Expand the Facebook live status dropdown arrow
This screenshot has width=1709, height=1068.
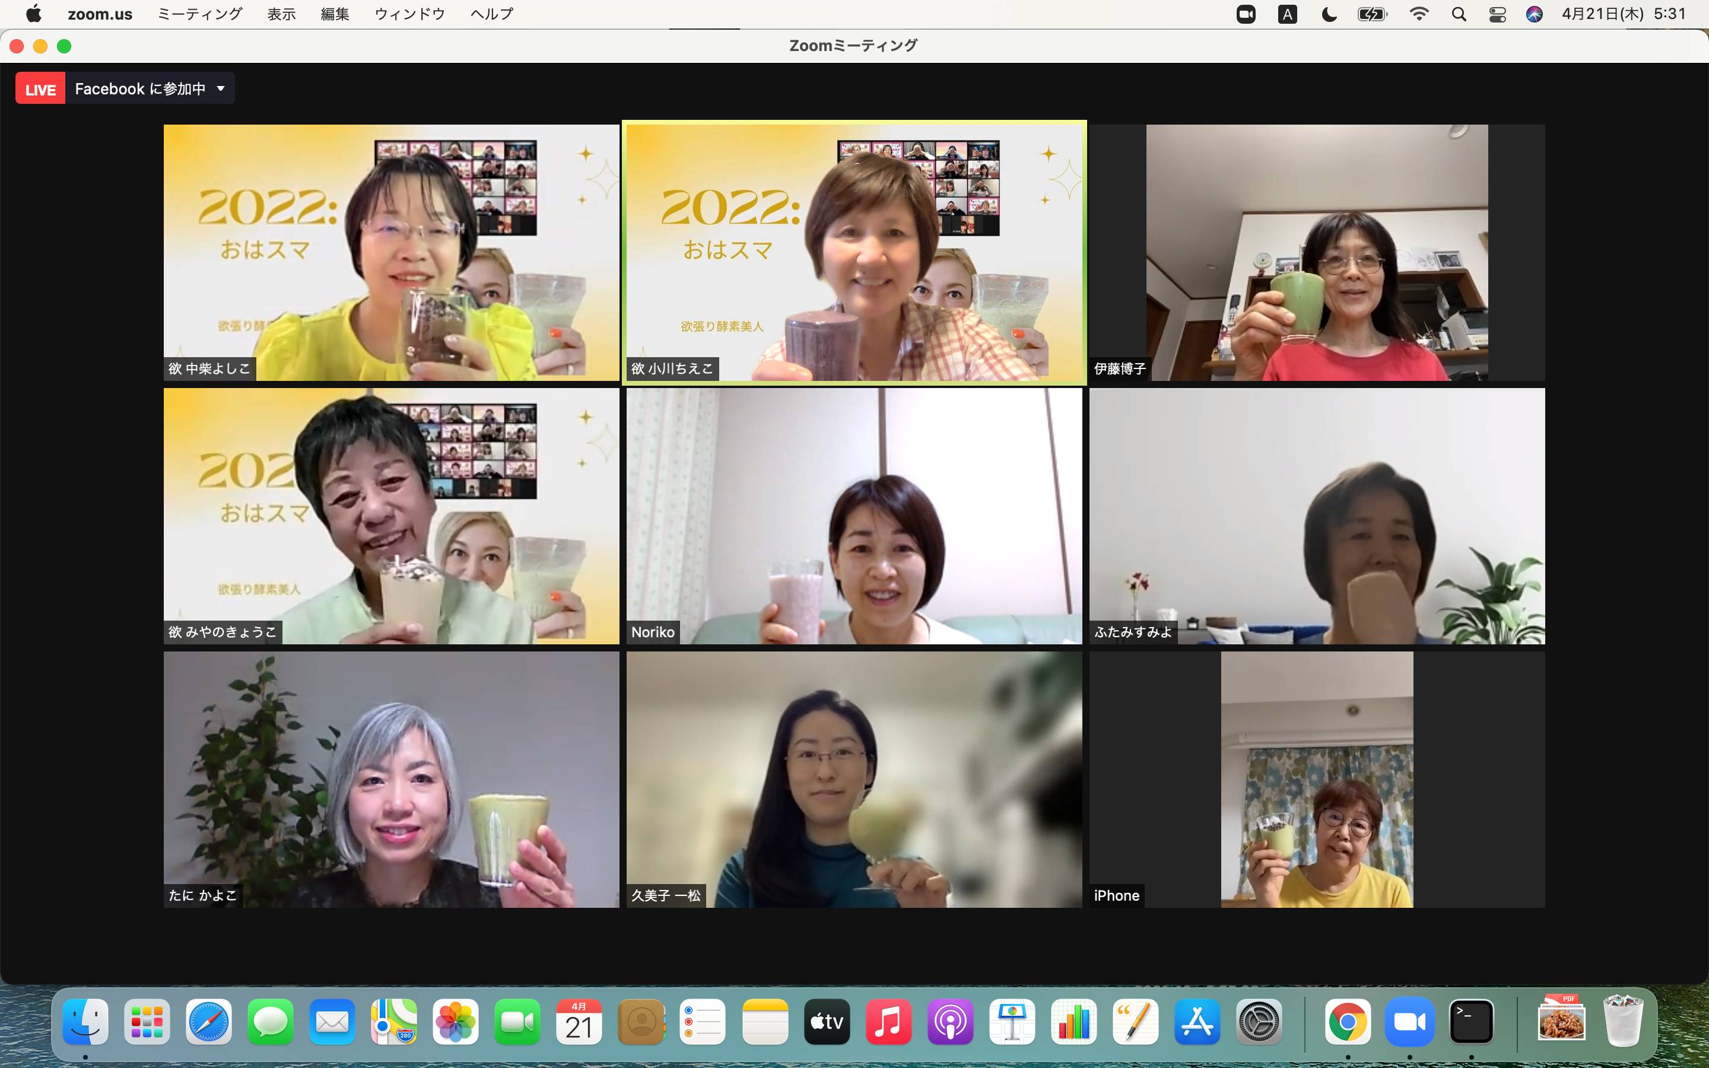(x=220, y=89)
